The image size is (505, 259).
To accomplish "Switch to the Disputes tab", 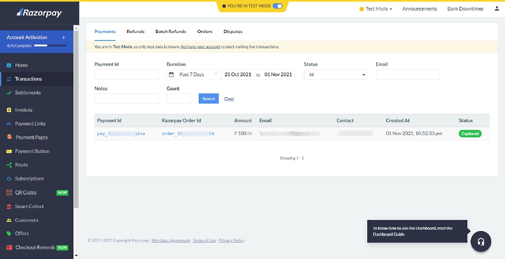I will tap(233, 32).
